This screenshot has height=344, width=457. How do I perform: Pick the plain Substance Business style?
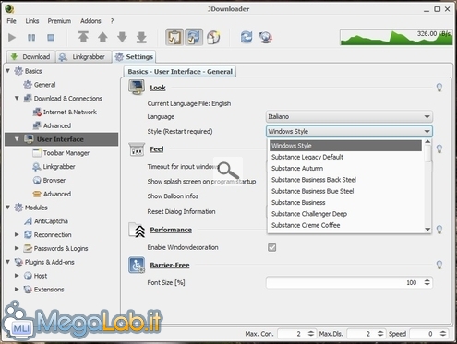[345, 203]
